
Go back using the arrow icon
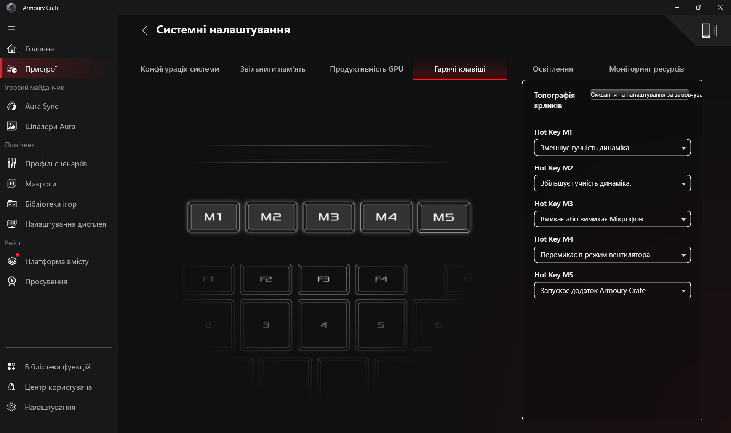click(145, 30)
